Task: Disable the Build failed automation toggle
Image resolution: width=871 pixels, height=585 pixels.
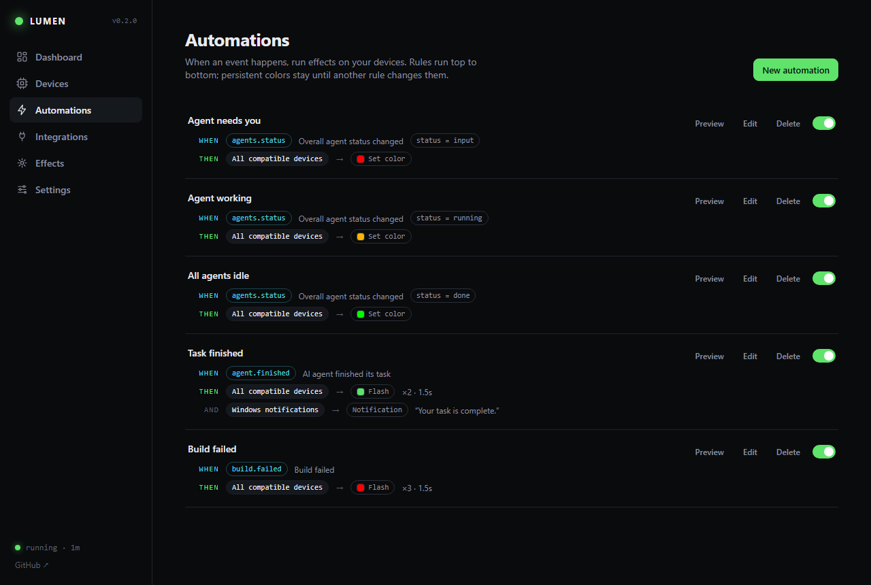Action: coord(824,452)
